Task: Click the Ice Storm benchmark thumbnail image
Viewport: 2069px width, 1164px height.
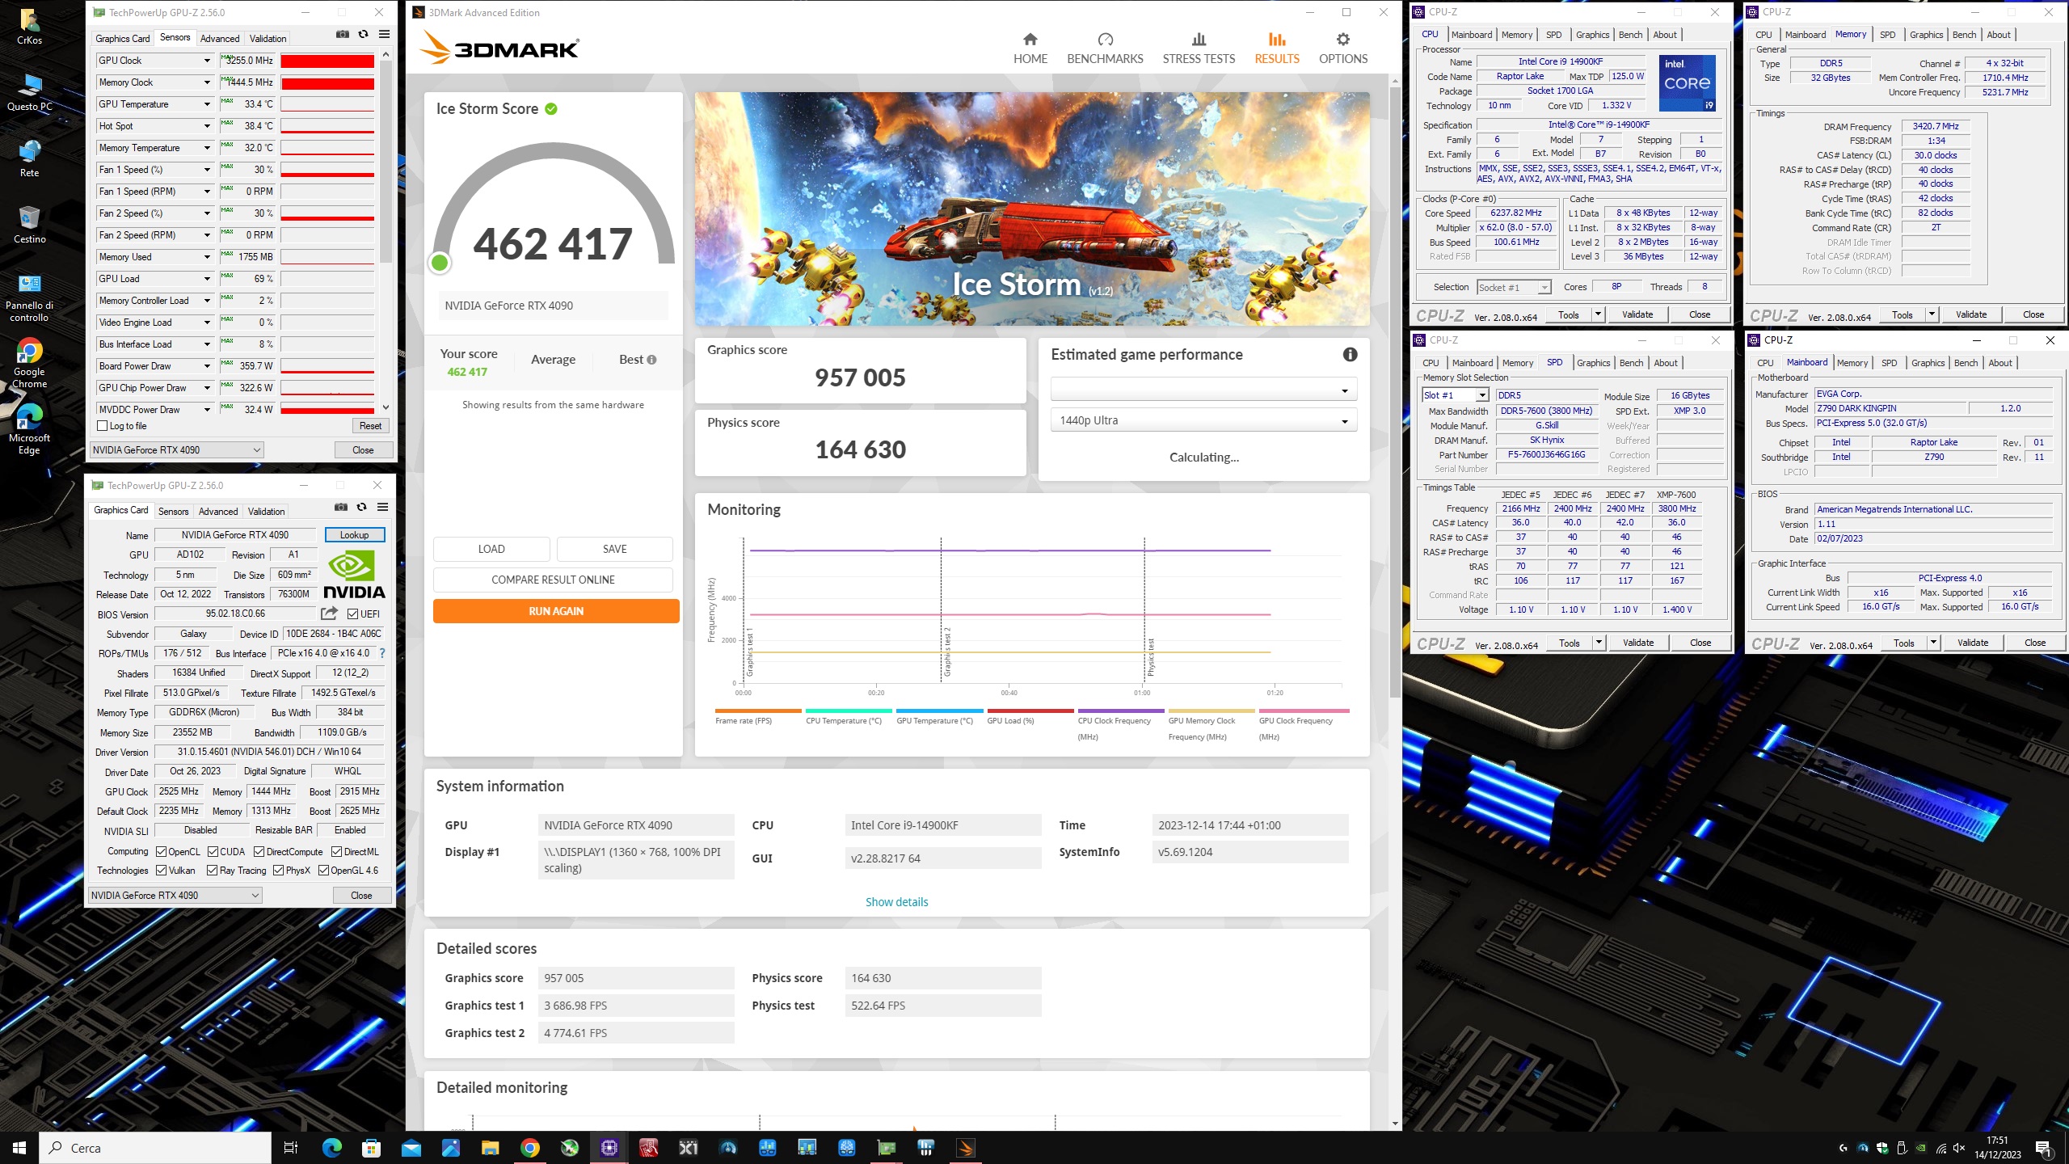Action: point(1032,209)
